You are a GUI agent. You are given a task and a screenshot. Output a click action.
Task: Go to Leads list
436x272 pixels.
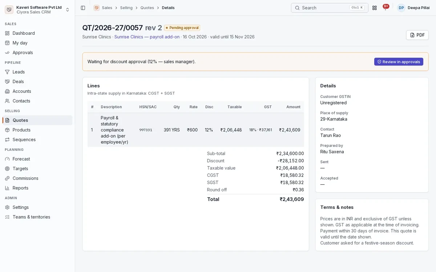tap(37, 72)
